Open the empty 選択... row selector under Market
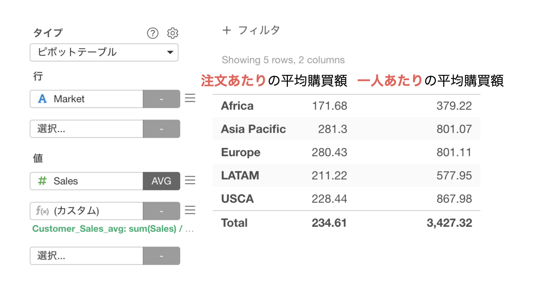The width and height of the screenshot is (555, 290). click(86, 129)
